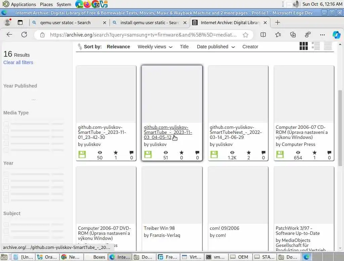344x261 pixels.
Task: Open the Applications menu
Action: pyautogui.click(x=23, y=4)
